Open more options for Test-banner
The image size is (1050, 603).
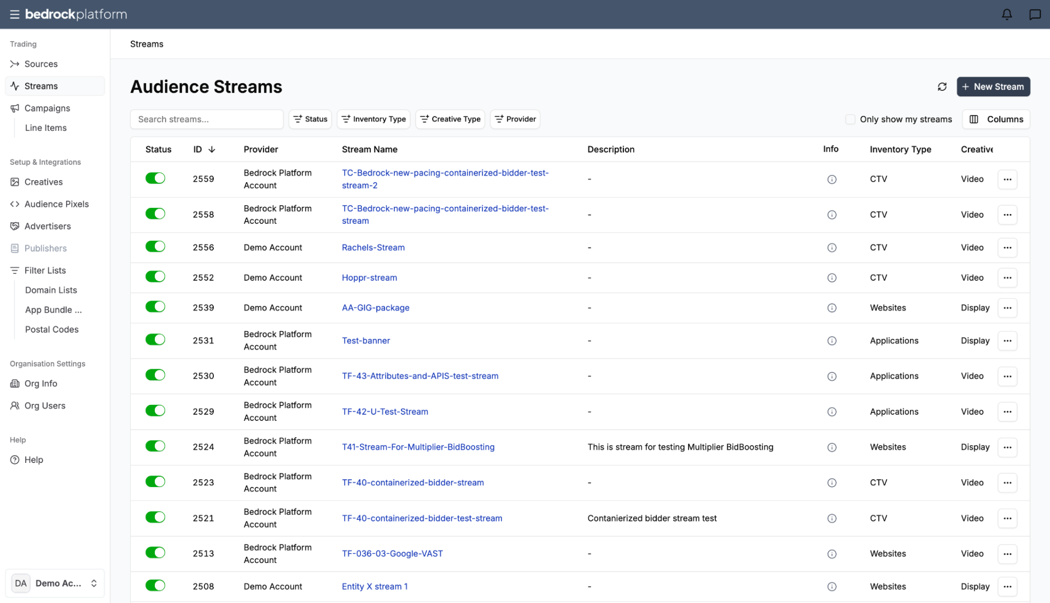pyautogui.click(x=1007, y=340)
